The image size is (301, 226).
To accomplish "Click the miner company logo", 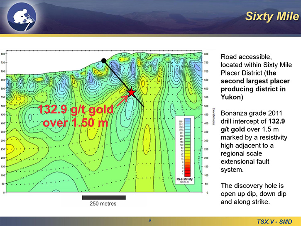I will click(x=22, y=17).
